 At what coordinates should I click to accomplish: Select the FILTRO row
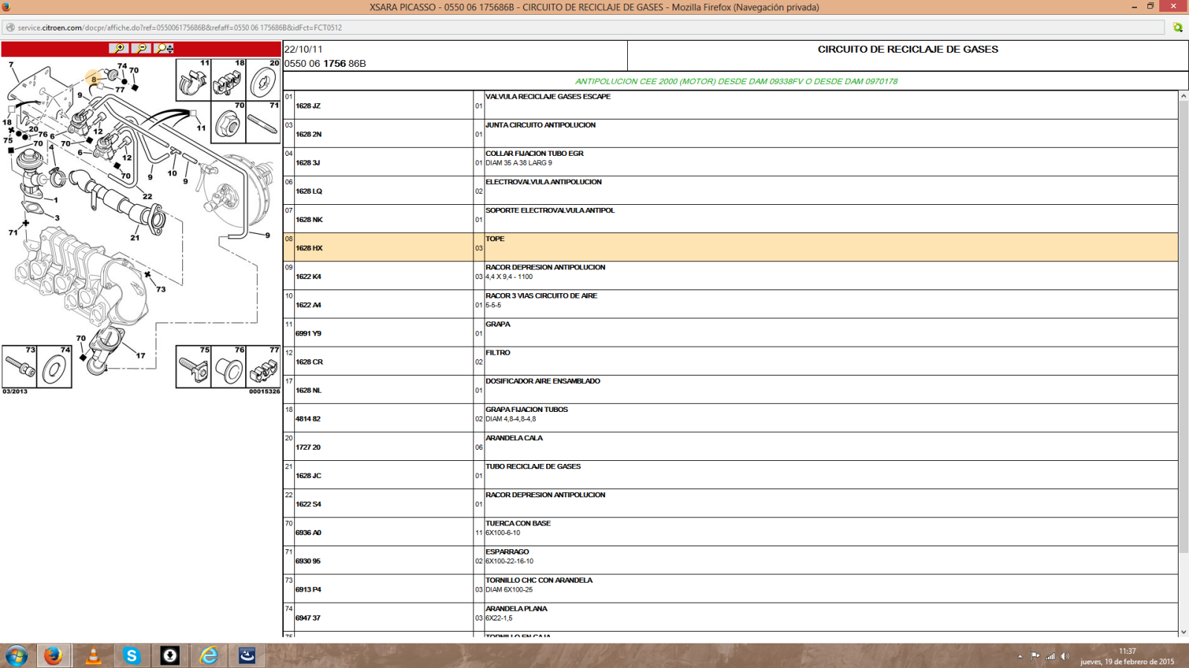(x=730, y=361)
